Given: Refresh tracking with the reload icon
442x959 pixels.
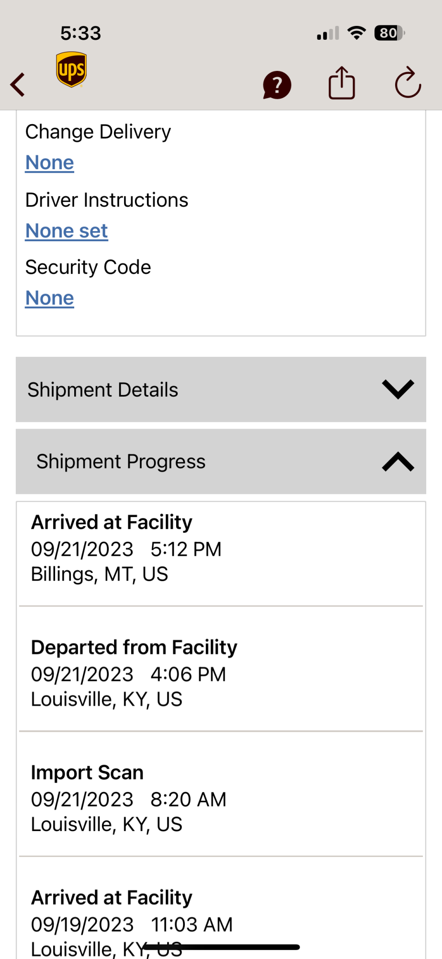Looking at the screenshot, I should pyautogui.click(x=408, y=83).
